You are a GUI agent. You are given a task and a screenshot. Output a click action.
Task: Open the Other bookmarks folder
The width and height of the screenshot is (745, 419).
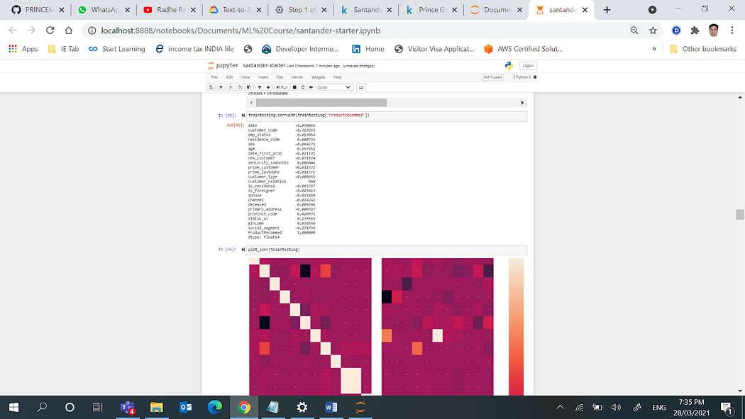point(702,49)
